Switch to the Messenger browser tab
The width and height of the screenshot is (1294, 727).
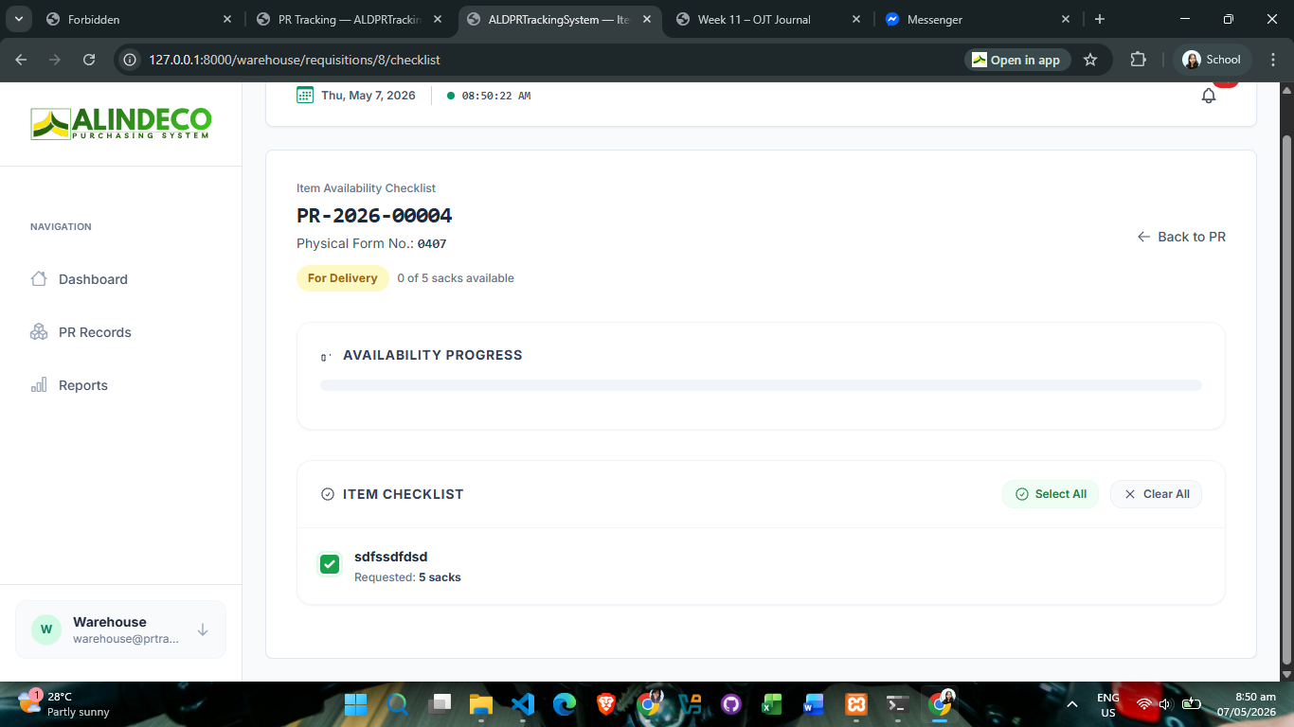click(x=978, y=19)
